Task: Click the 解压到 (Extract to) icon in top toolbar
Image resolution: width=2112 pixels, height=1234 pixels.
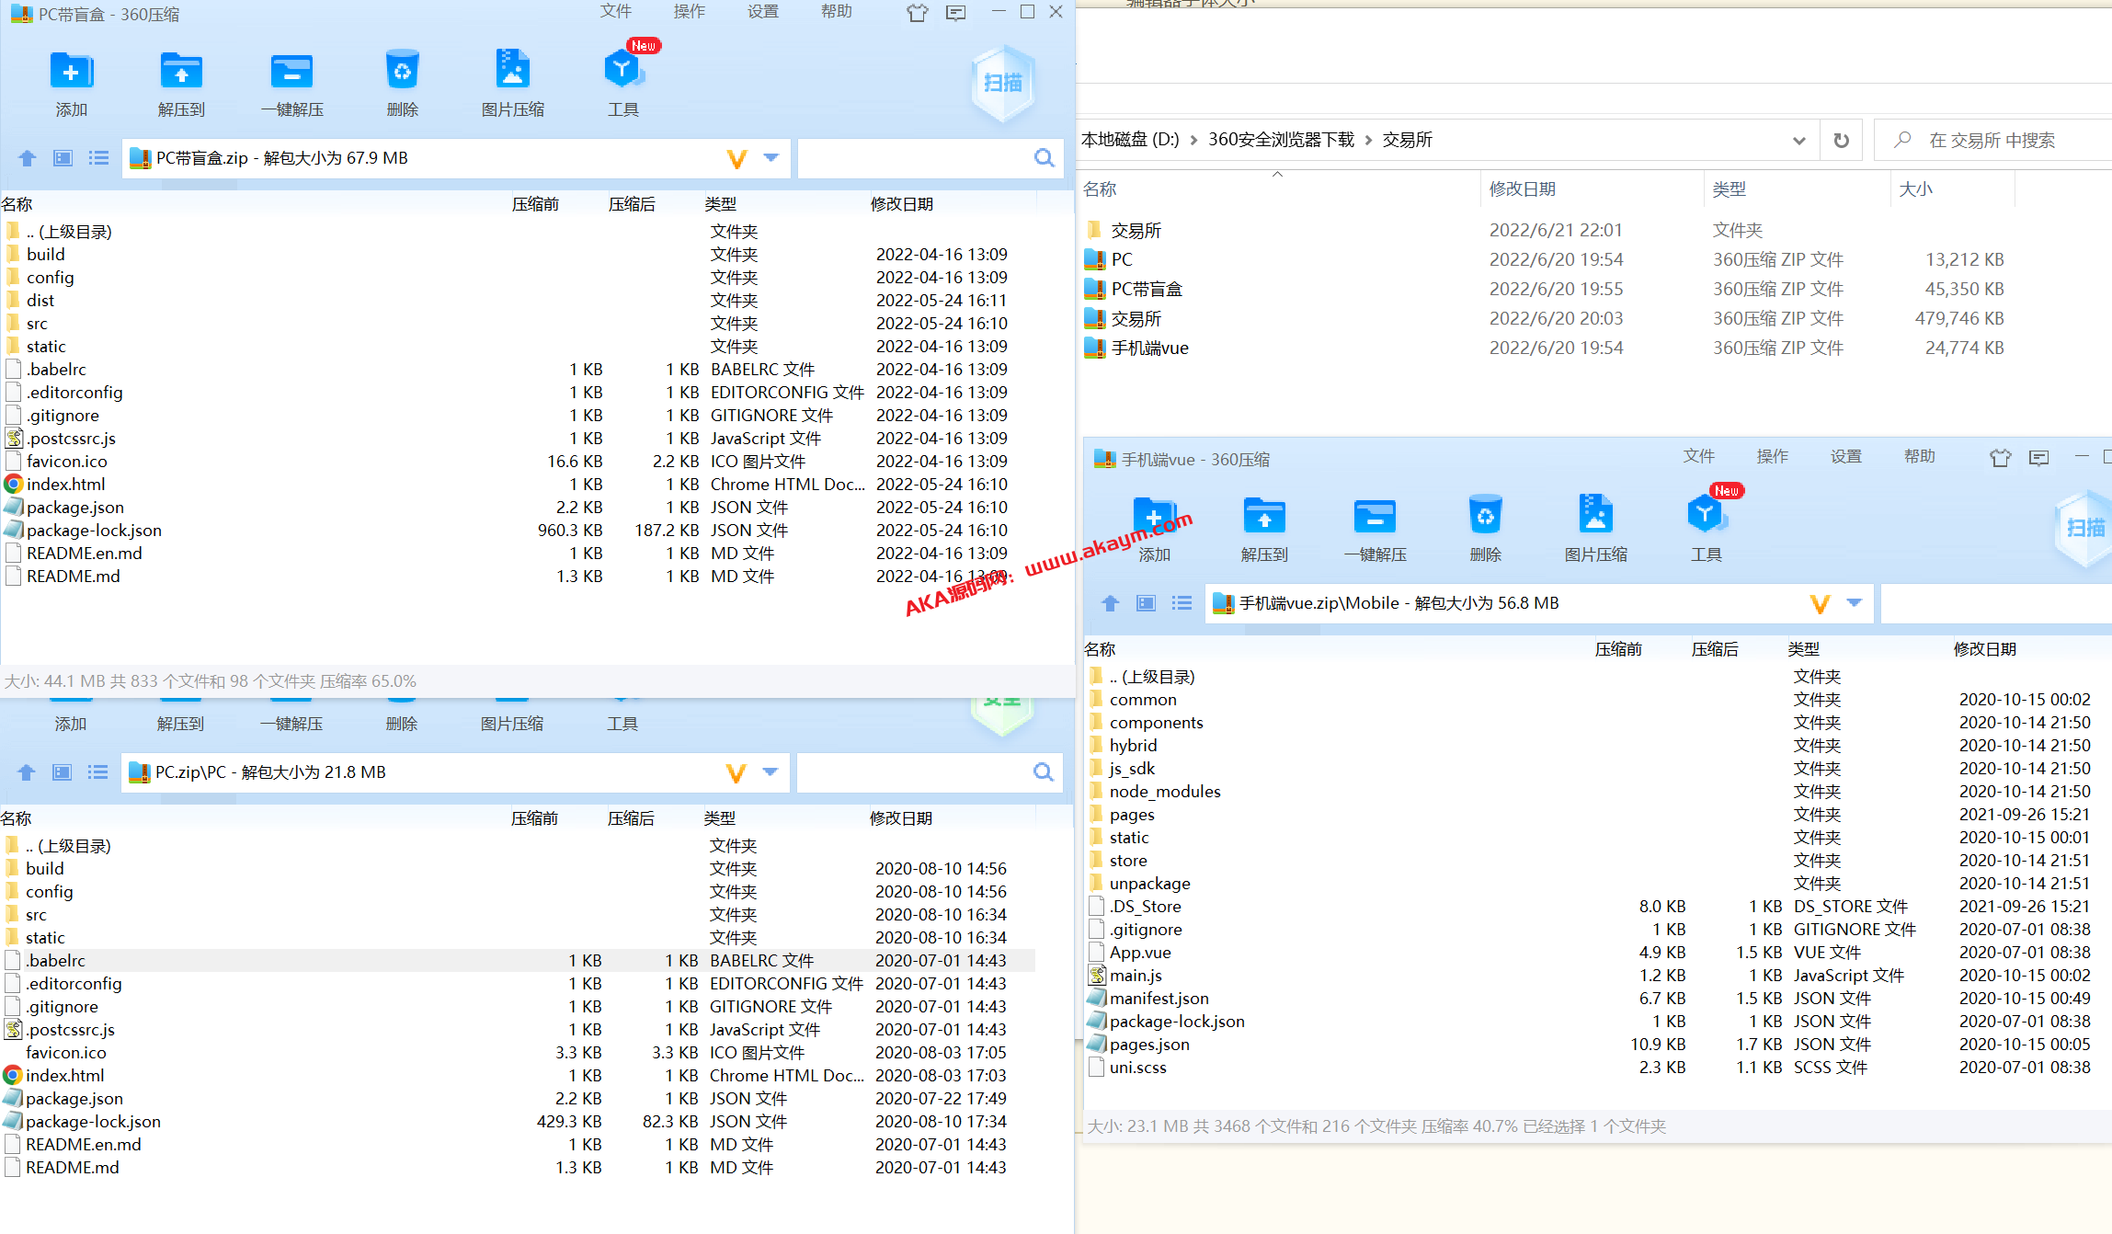Action: point(181,72)
